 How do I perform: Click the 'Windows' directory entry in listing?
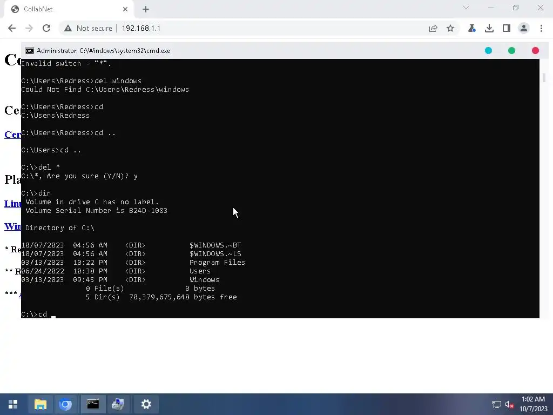[x=204, y=280]
